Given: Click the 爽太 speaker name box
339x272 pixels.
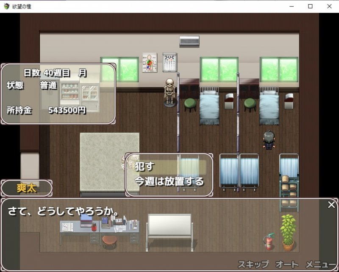Looking at the screenshot, I should [27, 189].
